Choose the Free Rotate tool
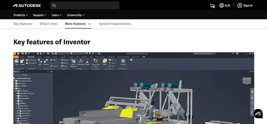This screenshot has width=267, height=124. (31, 63)
